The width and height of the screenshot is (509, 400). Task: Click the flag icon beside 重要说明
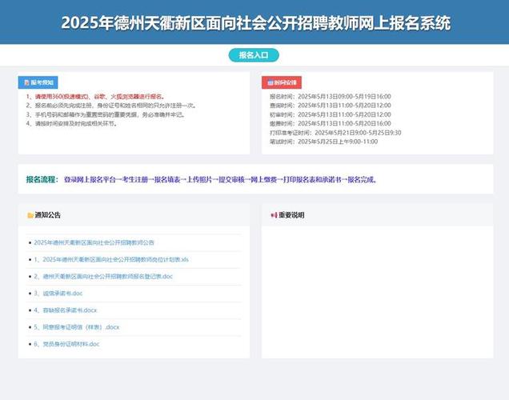click(x=274, y=215)
